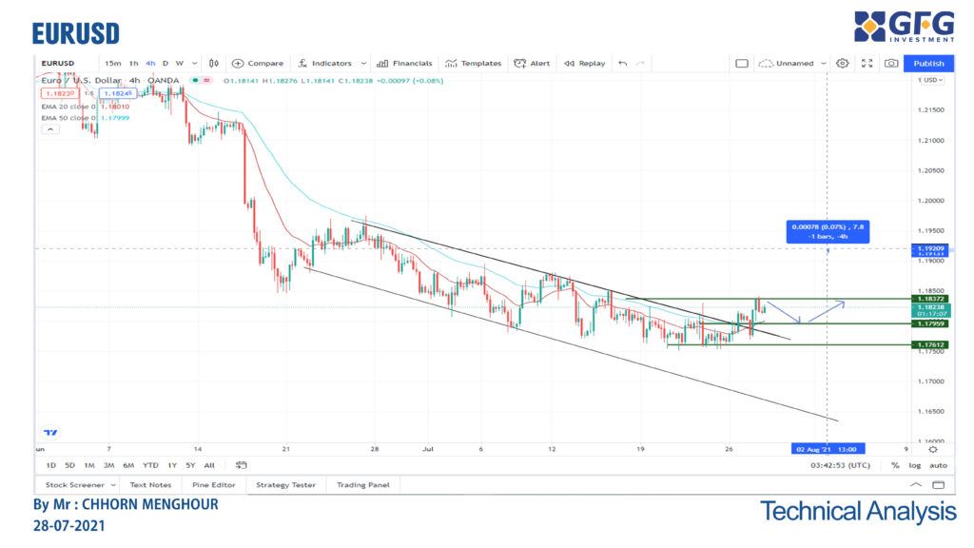This screenshot has height=548, width=974.
Task: Enter fullscreen mode
Action: coord(866,64)
